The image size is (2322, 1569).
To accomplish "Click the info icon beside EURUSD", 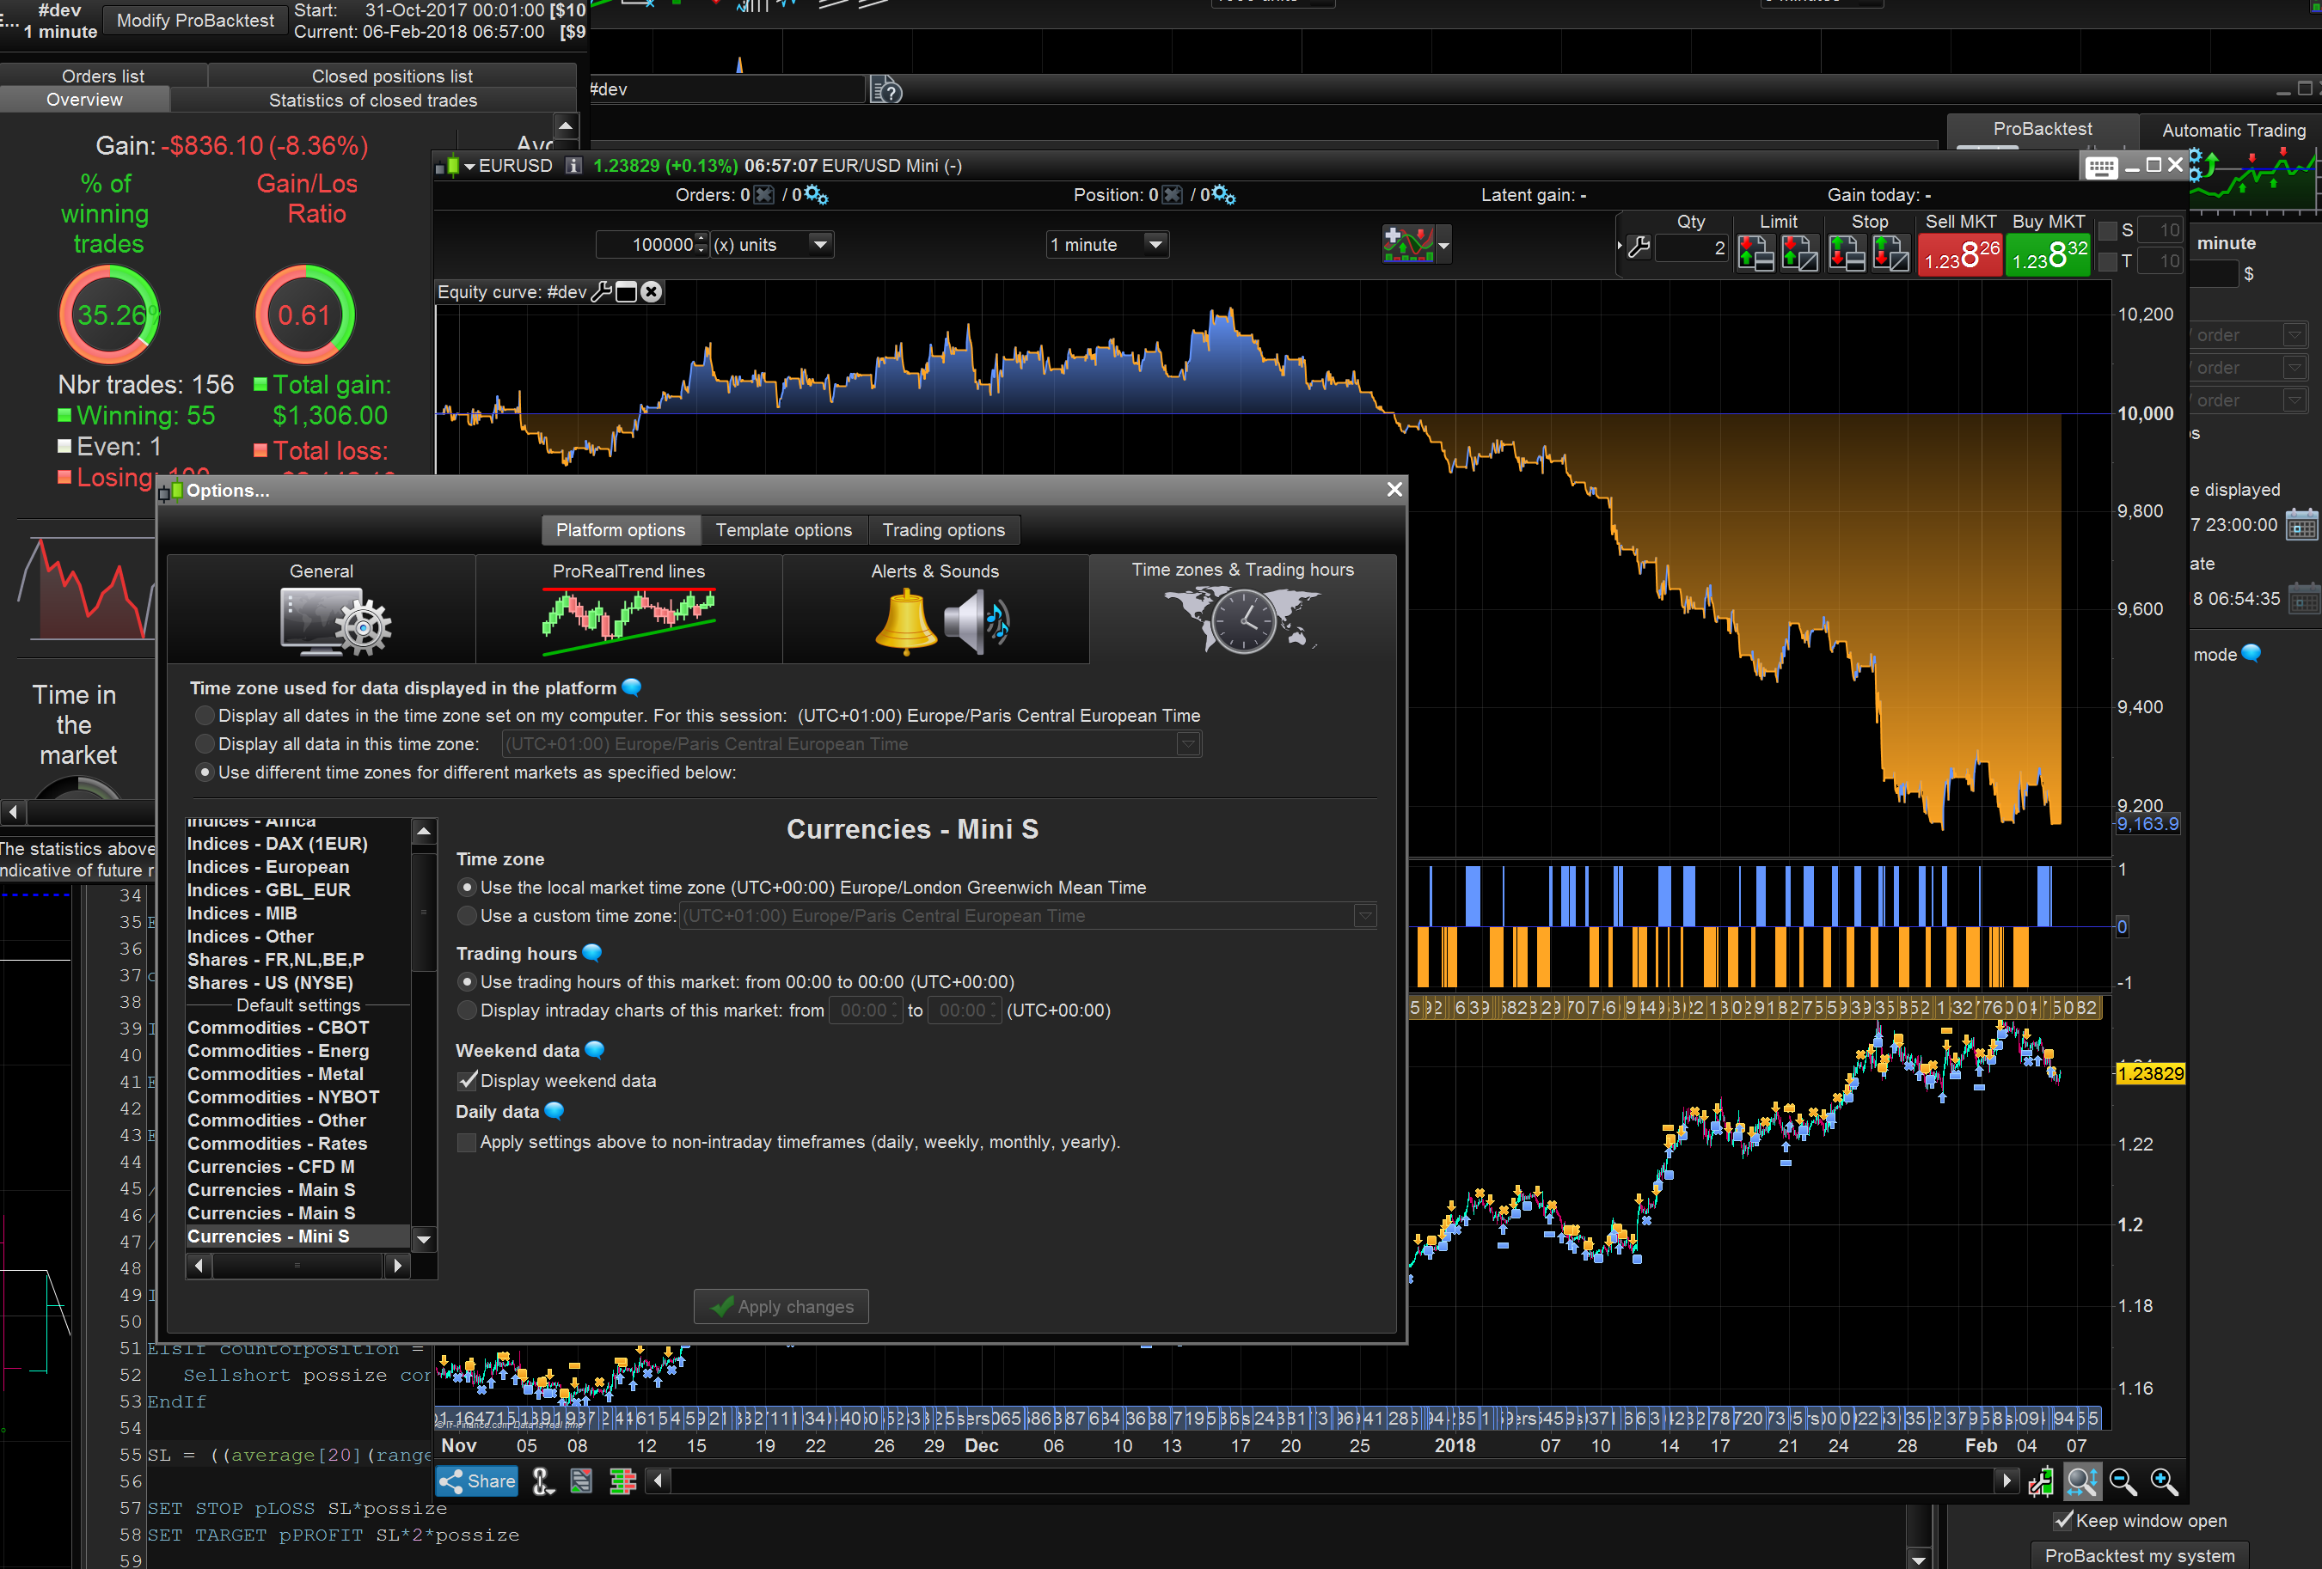I will coord(573,166).
